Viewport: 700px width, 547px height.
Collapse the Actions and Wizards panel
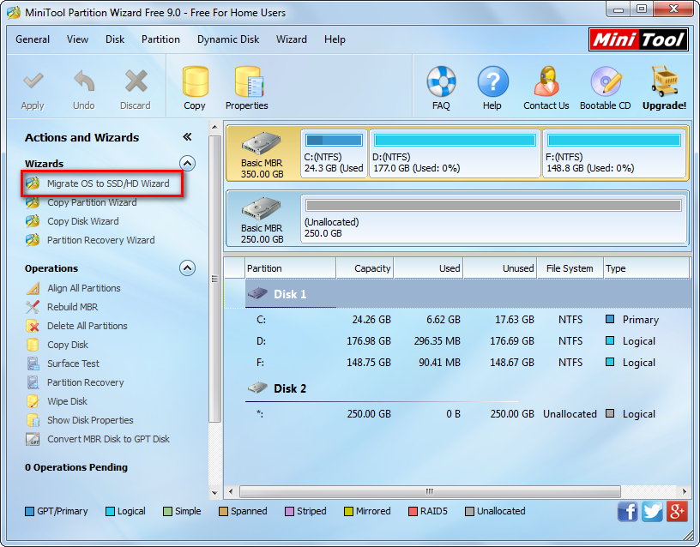[187, 137]
